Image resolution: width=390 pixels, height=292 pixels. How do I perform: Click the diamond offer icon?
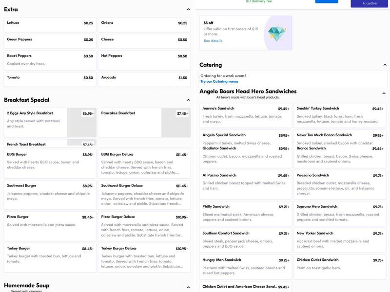coord(277,33)
